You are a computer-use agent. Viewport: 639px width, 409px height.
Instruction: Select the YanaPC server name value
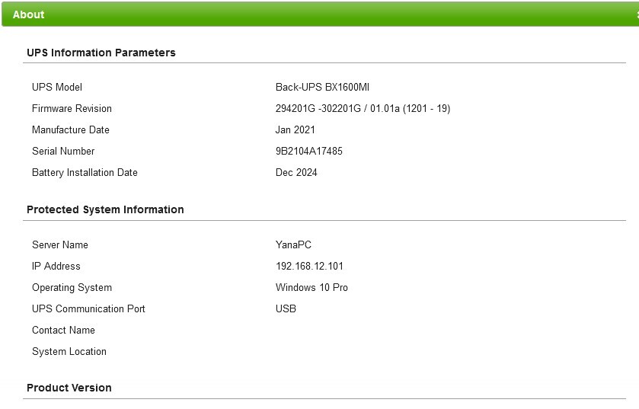pos(293,244)
